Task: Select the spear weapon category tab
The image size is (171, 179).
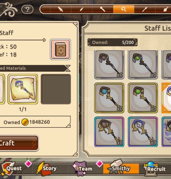Action: click(x=145, y=9)
